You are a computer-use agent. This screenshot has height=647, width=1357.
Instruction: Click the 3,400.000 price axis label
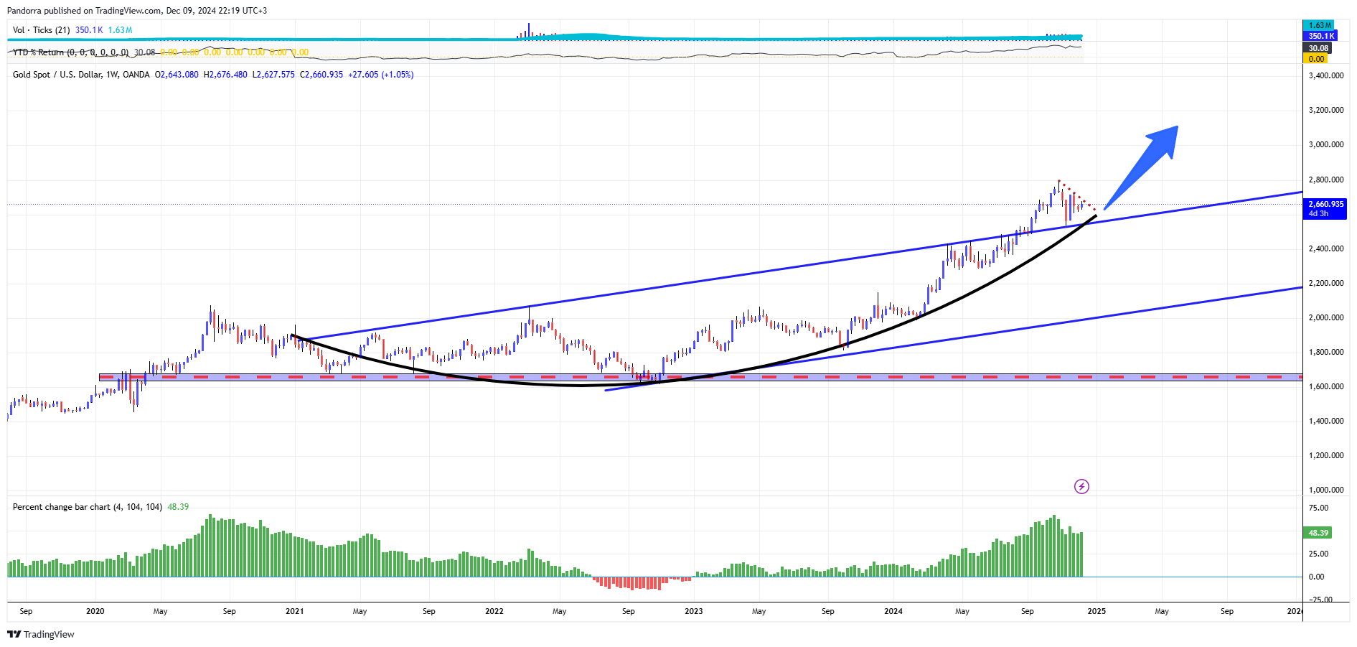(1326, 76)
